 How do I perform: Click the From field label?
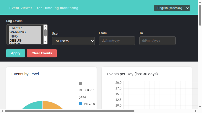[103, 33]
